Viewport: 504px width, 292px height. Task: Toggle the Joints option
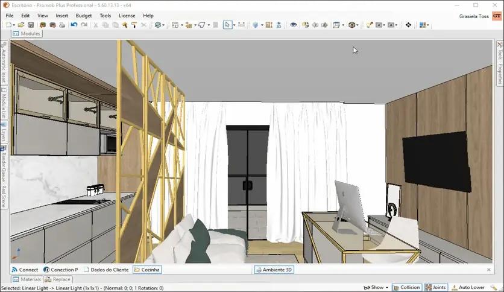pyautogui.click(x=435, y=288)
